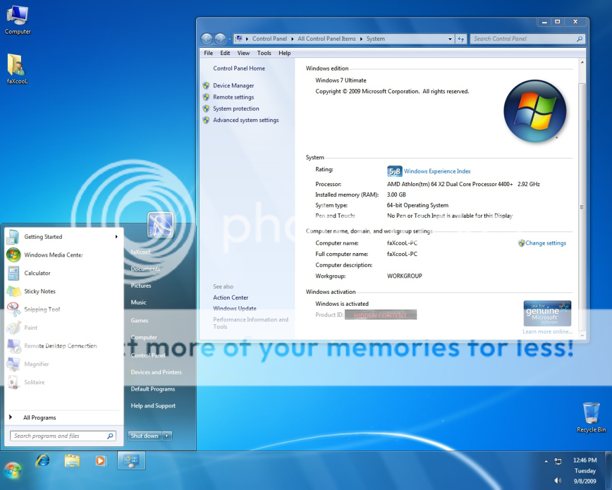Click the network icon in system tray
Viewport: 612px width, 490px height.
(558, 461)
